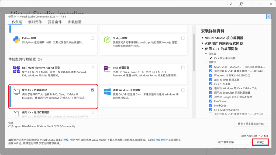
Task: Click the C++ 核心桌面功能 item
Action: point(225,58)
